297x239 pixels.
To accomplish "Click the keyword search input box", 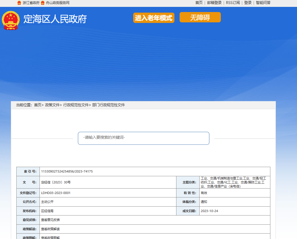I will 143,138.
